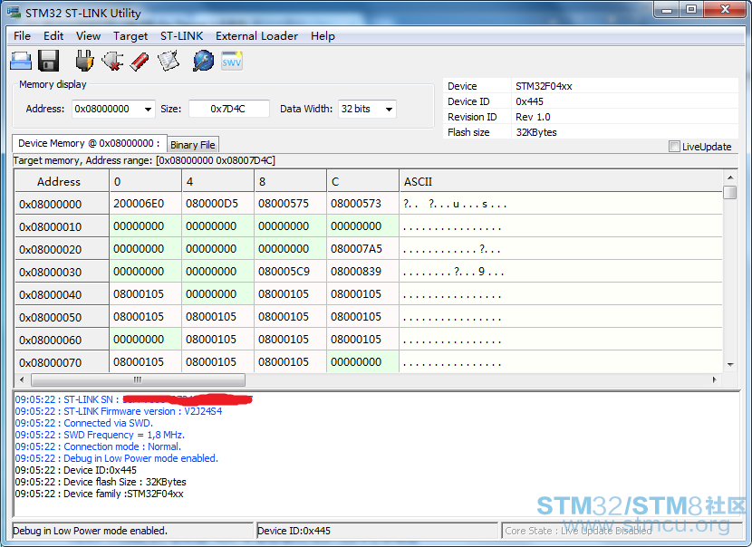The width and height of the screenshot is (752, 547).
Task: Click the horizontal scrollbar thumb
Action: 138,379
